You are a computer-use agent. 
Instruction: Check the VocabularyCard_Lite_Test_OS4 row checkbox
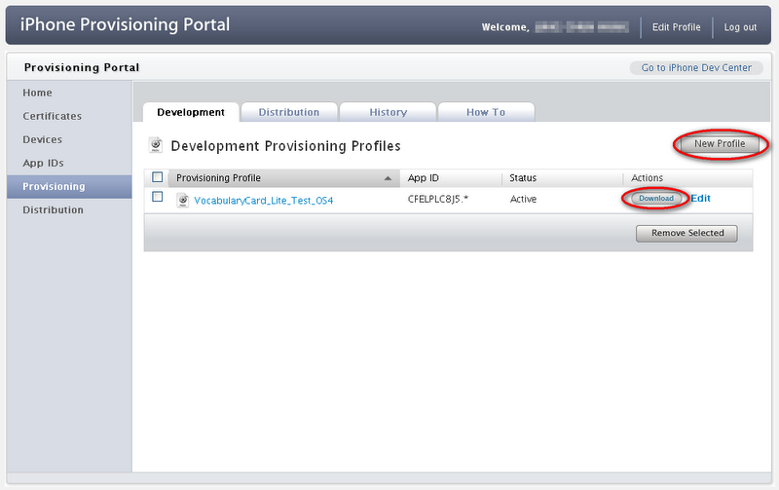(x=157, y=198)
